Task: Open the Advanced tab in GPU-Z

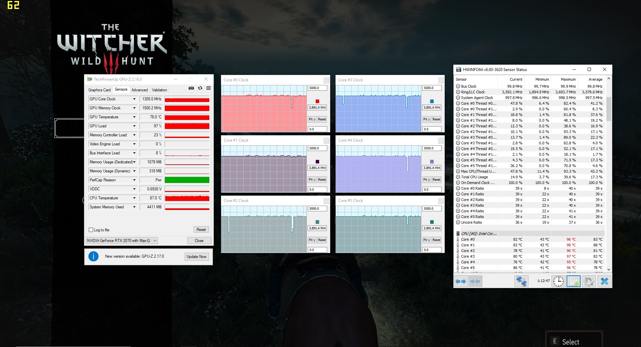Action: (140, 90)
